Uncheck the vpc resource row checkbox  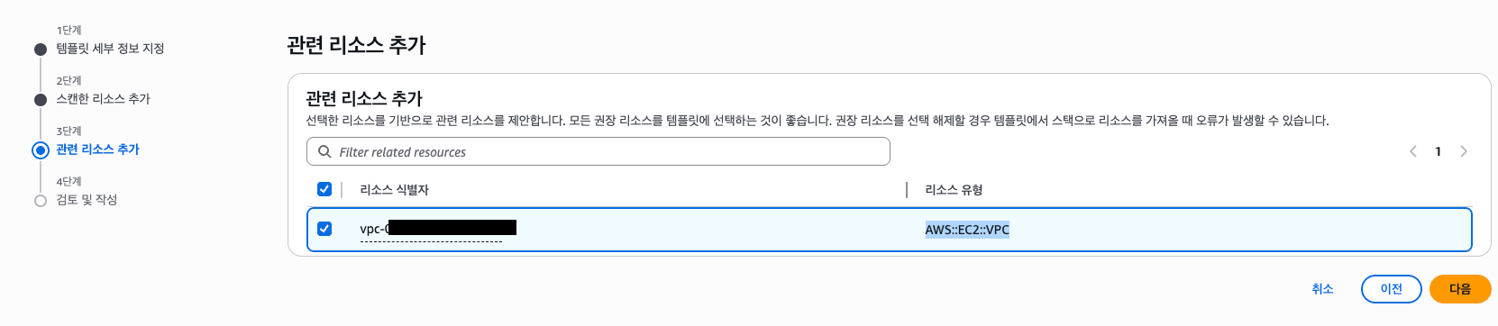click(x=324, y=229)
